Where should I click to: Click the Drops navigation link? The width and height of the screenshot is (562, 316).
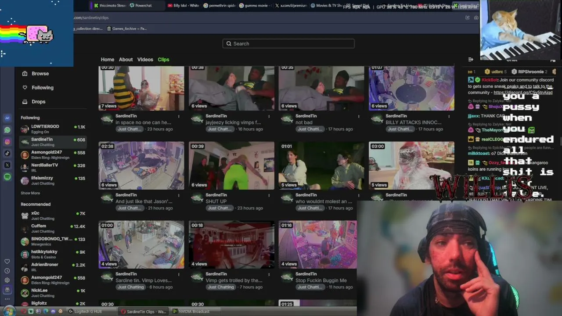click(39, 101)
